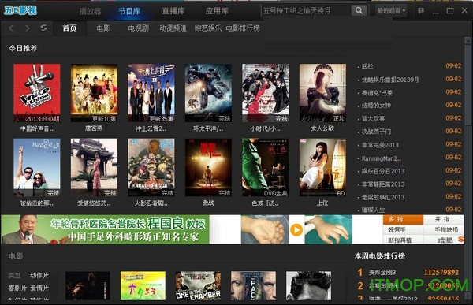Switch to the 应用库 tab
Image resolution: width=473 pixels, height=305 pixels.
(x=217, y=11)
